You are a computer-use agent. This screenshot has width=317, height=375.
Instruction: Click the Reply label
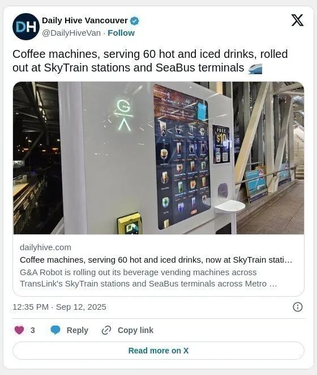78,330
